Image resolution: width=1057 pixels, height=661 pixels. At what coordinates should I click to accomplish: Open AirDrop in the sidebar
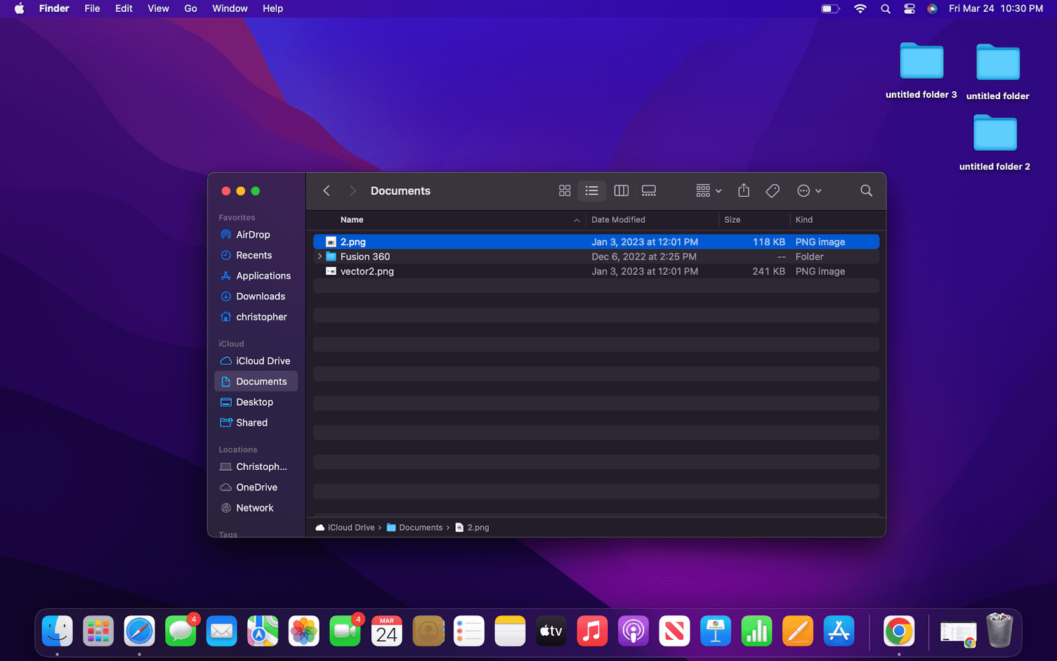coord(256,235)
